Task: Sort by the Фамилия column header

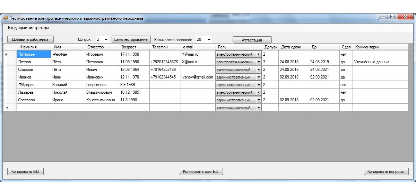Action: tap(34, 47)
